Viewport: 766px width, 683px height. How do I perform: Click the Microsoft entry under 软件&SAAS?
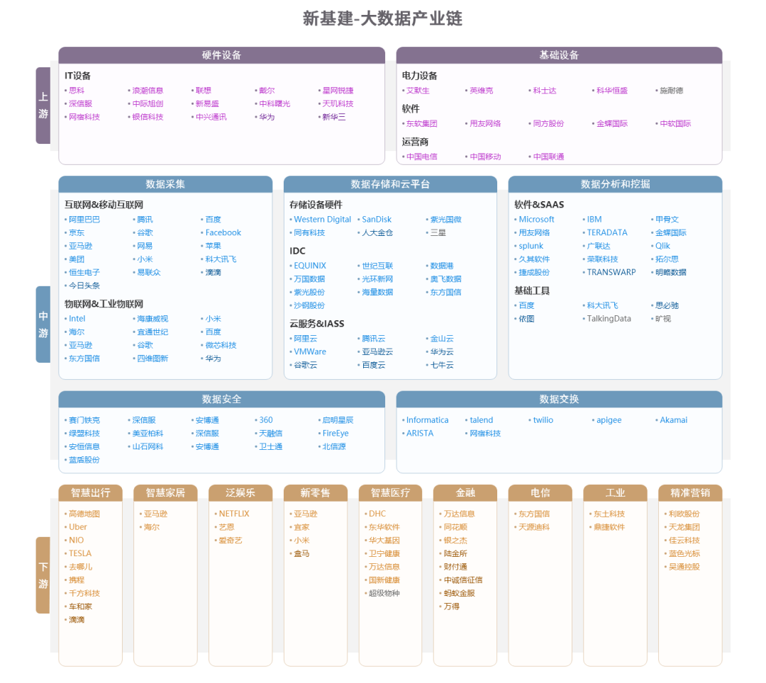pyautogui.click(x=535, y=219)
